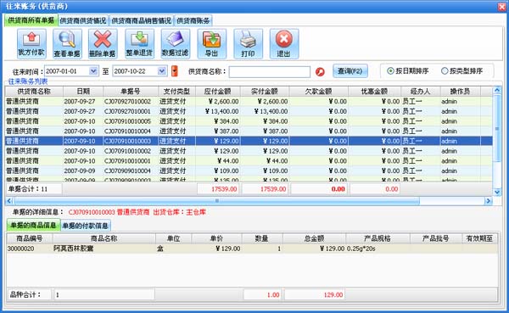Expand the start date 2007-01-01 dropdown
509x313 pixels.
(93, 70)
